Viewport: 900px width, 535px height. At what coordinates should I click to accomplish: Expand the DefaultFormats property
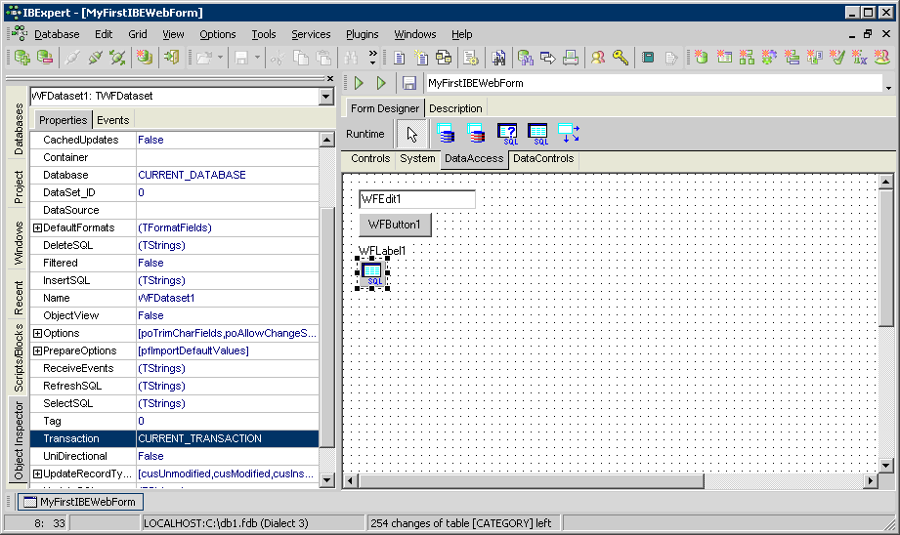(37, 227)
